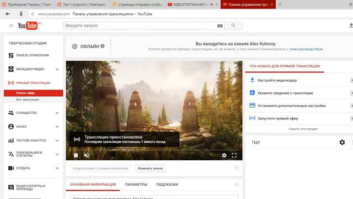353x199 pixels.
Task: Switch to Приборная Панель browser tab
Action: point(27,4)
